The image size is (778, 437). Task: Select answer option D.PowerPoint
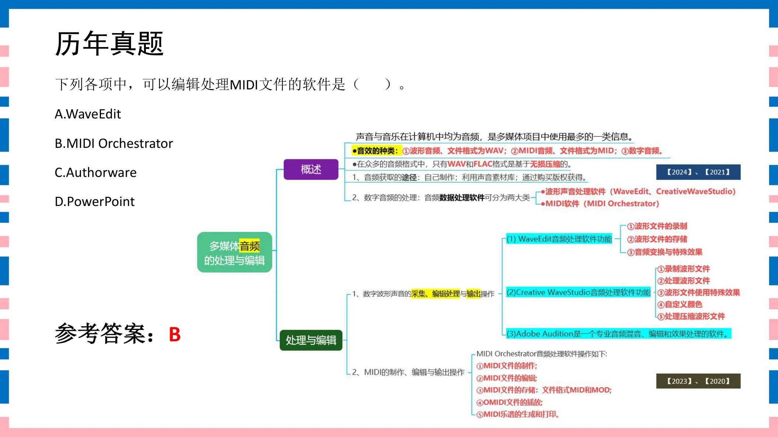point(95,201)
